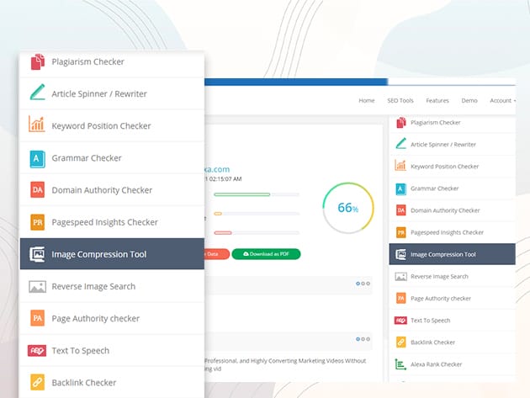The height and width of the screenshot is (398, 530).
Task: Click the small Alexa Rank Checker icon in right sidebar
Action: coord(400,364)
